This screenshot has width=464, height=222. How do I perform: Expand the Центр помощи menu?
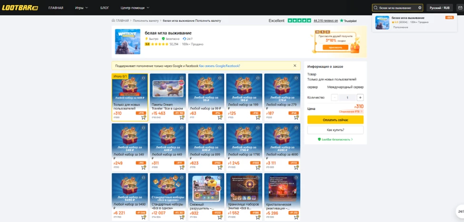click(x=135, y=8)
